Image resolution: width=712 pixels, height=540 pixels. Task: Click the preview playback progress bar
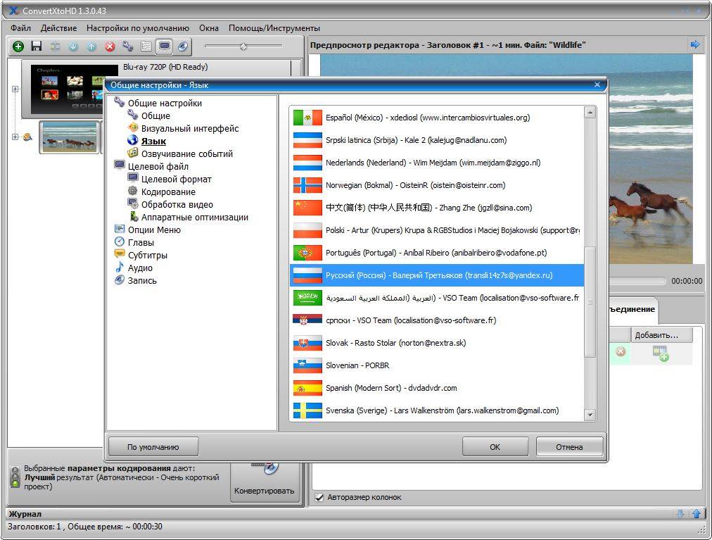pyautogui.click(x=637, y=281)
